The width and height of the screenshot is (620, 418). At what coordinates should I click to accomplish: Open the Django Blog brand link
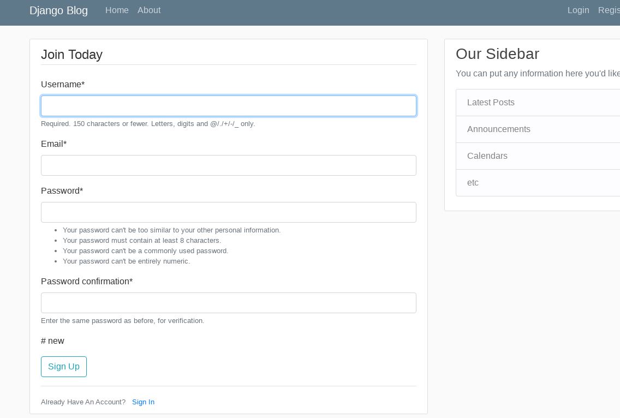click(x=58, y=10)
